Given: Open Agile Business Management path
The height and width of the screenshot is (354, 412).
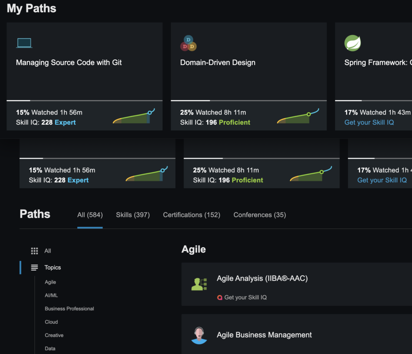Looking at the screenshot, I should (x=264, y=335).
